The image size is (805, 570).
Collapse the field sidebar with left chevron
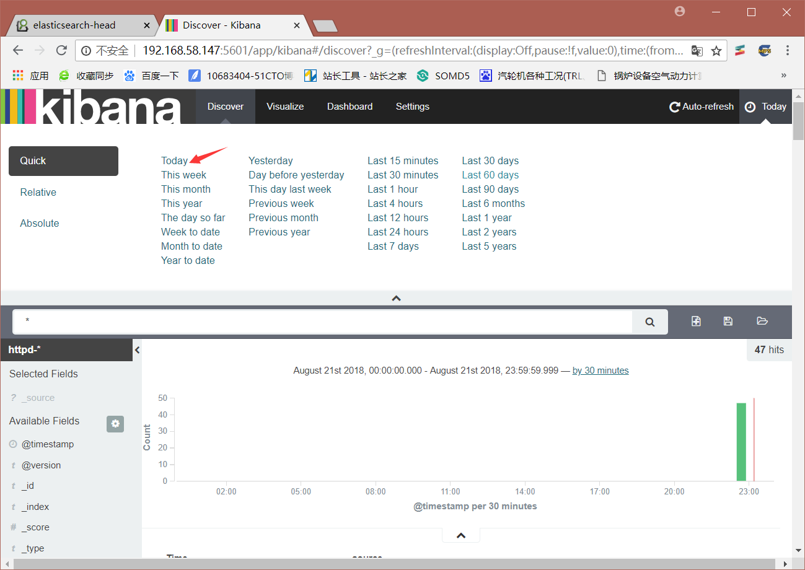(x=137, y=350)
